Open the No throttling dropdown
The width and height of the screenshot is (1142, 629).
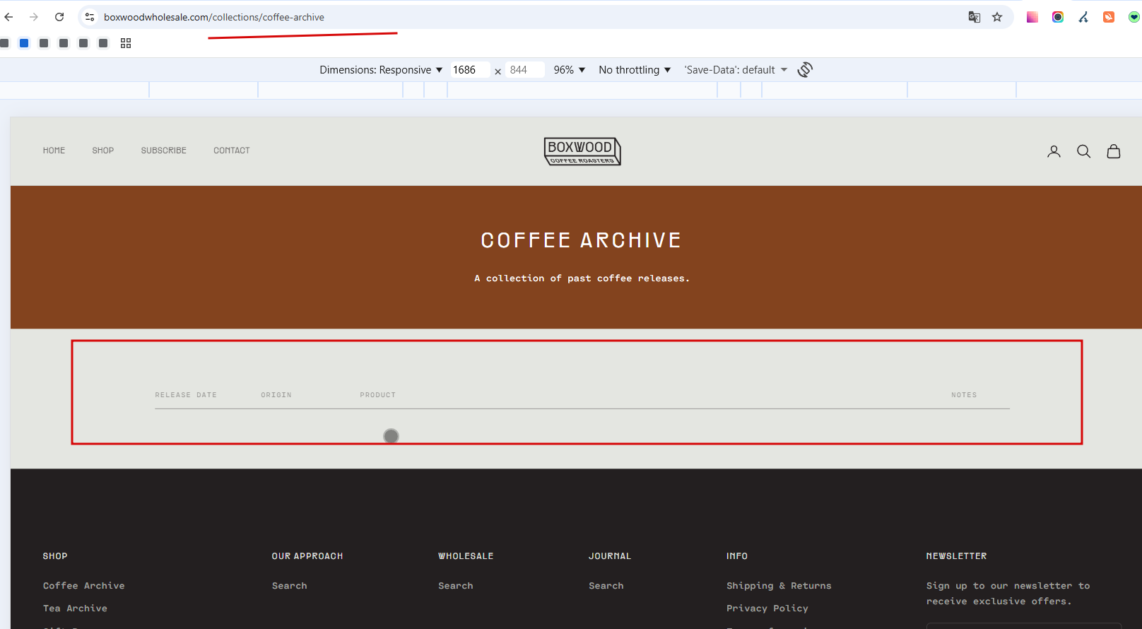point(635,70)
